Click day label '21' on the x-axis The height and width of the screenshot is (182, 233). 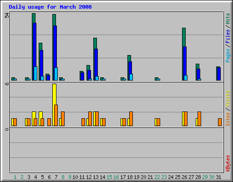tap(150, 177)
